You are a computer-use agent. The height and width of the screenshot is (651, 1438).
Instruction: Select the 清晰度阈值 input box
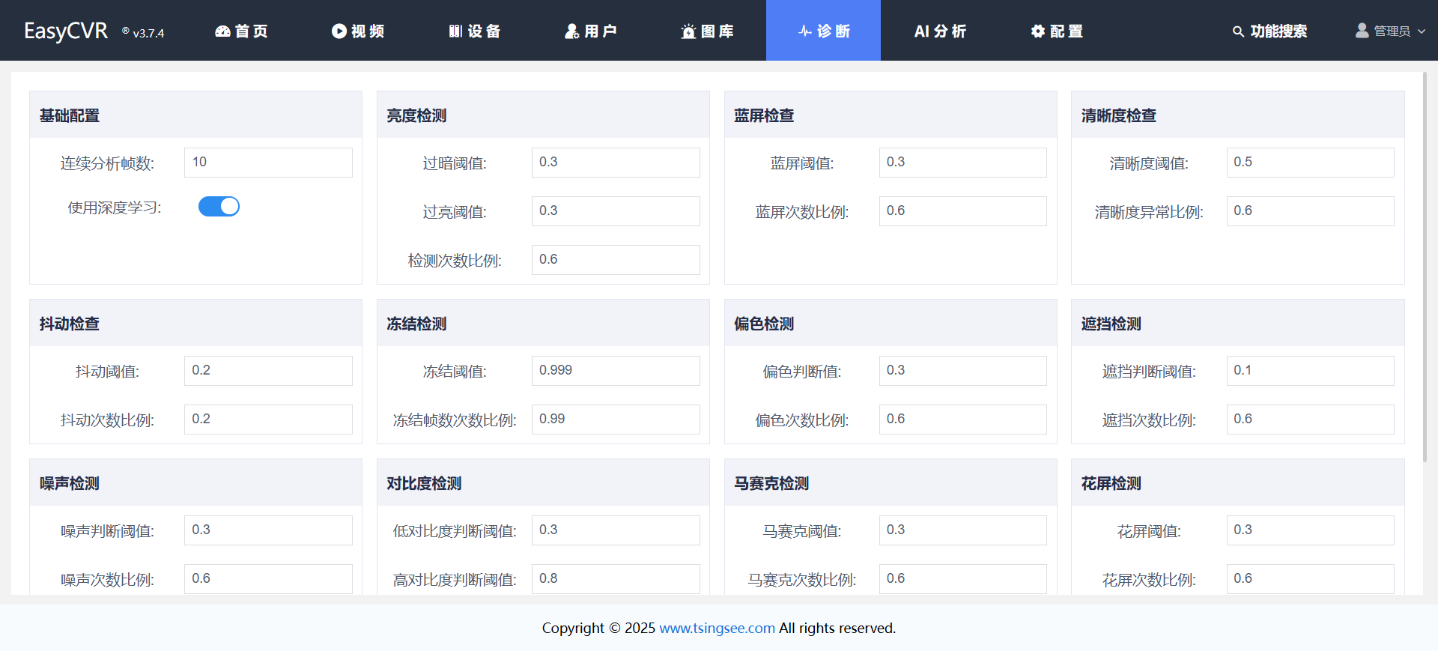1309,163
